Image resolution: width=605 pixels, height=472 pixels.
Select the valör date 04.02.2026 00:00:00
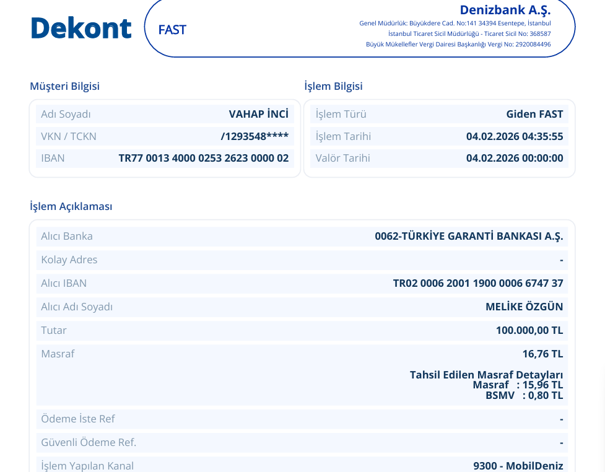click(515, 158)
